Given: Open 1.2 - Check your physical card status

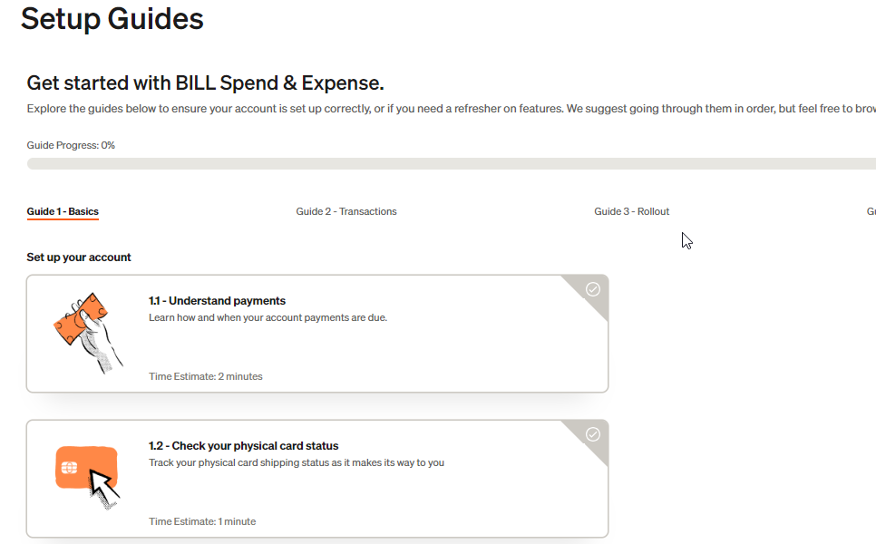Looking at the screenshot, I should [x=243, y=446].
